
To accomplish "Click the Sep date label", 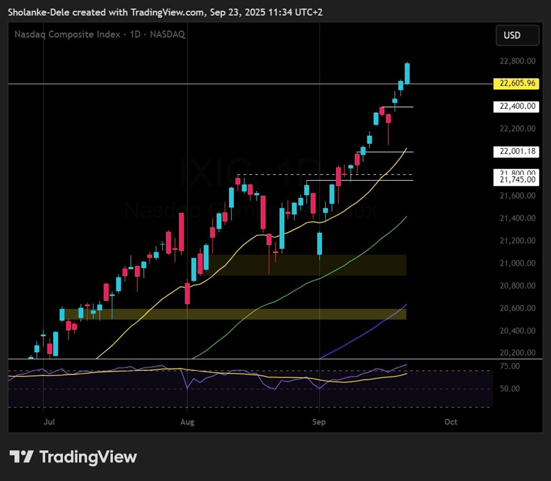I will click(319, 422).
